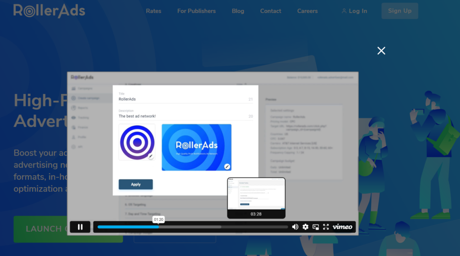The height and width of the screenshot is (256, 460).
Task: Open the Vimeo logo link
Action: click(342, 227)
